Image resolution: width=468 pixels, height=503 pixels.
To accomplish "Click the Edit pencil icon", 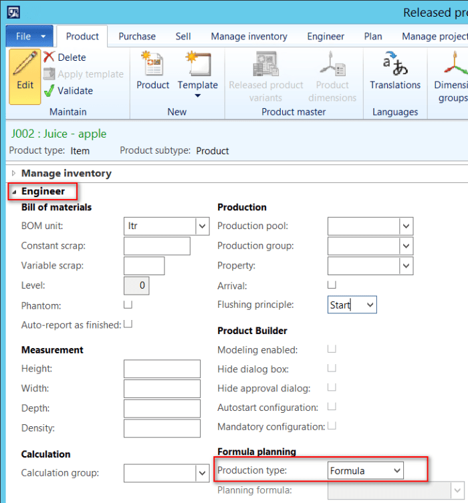I will point(25,63).
